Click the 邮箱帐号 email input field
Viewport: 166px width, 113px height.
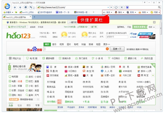point(117,37)
